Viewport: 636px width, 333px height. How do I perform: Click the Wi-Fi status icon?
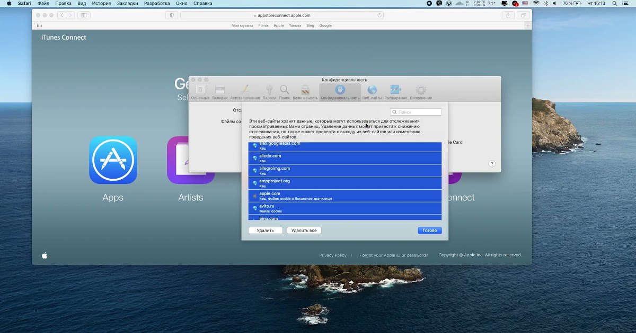coord(536,3)
